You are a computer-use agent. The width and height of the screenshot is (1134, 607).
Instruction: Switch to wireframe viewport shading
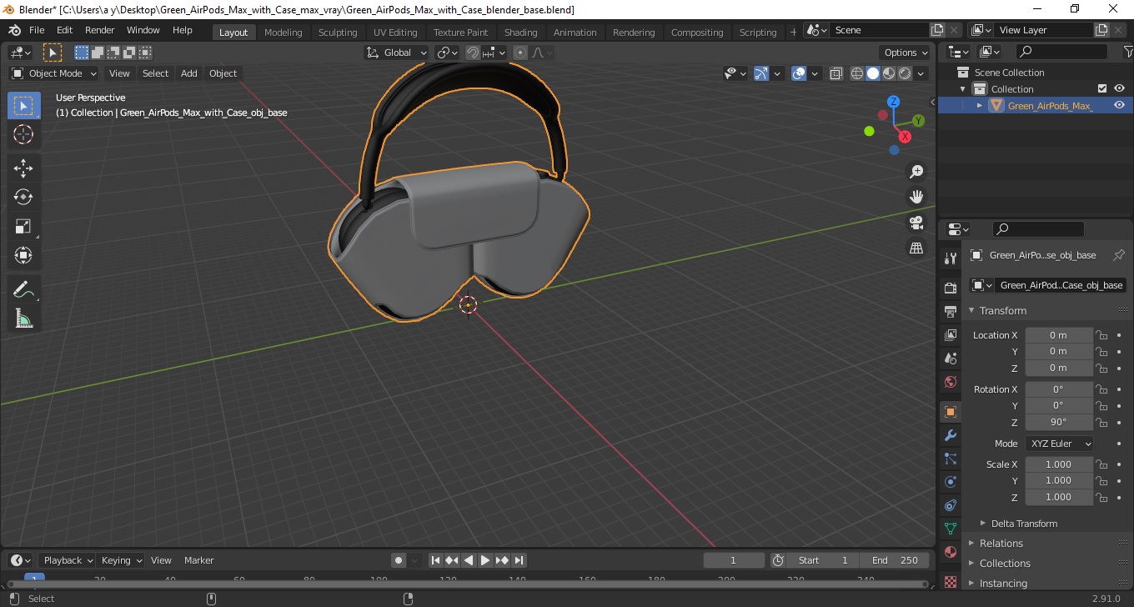[x=857, y=73]
